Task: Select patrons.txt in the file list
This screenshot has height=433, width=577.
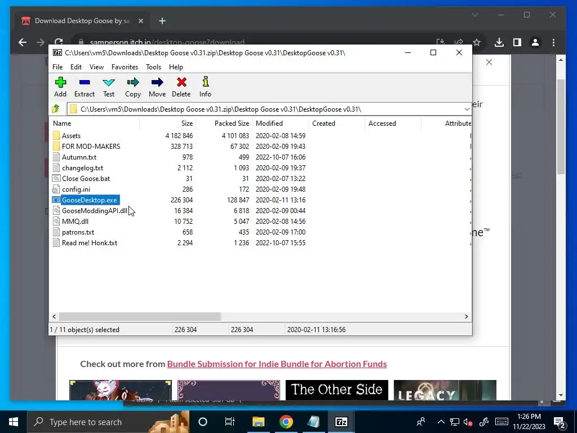Action: pos(78,232)
